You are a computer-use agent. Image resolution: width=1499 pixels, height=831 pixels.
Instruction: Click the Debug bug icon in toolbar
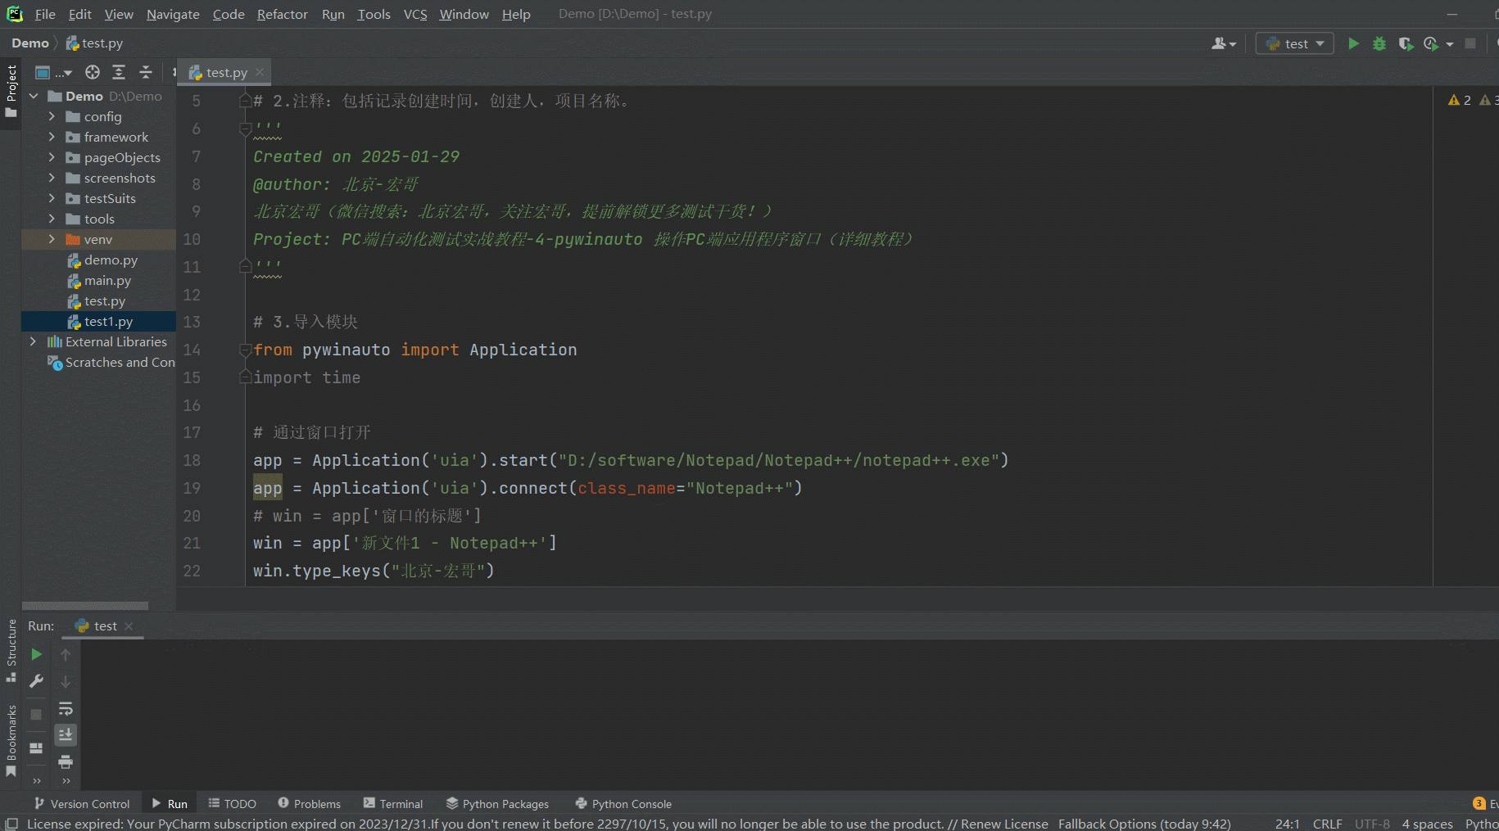click(x=1379, y=43)
